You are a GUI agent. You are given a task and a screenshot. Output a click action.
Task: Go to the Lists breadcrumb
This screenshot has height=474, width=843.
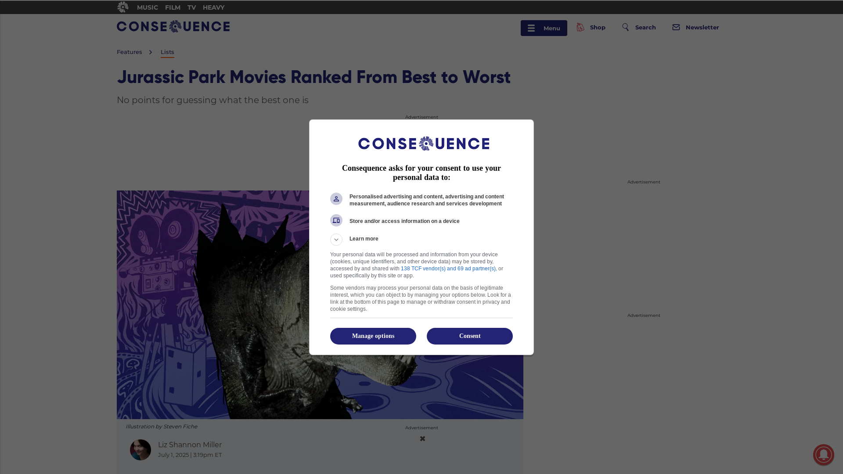click(x=167, y=52)
